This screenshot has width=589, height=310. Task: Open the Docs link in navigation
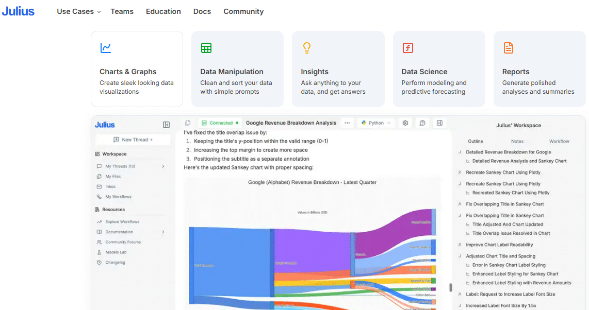(x=202, y=12)
